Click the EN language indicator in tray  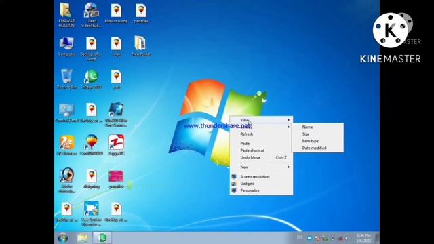[300, 237]
